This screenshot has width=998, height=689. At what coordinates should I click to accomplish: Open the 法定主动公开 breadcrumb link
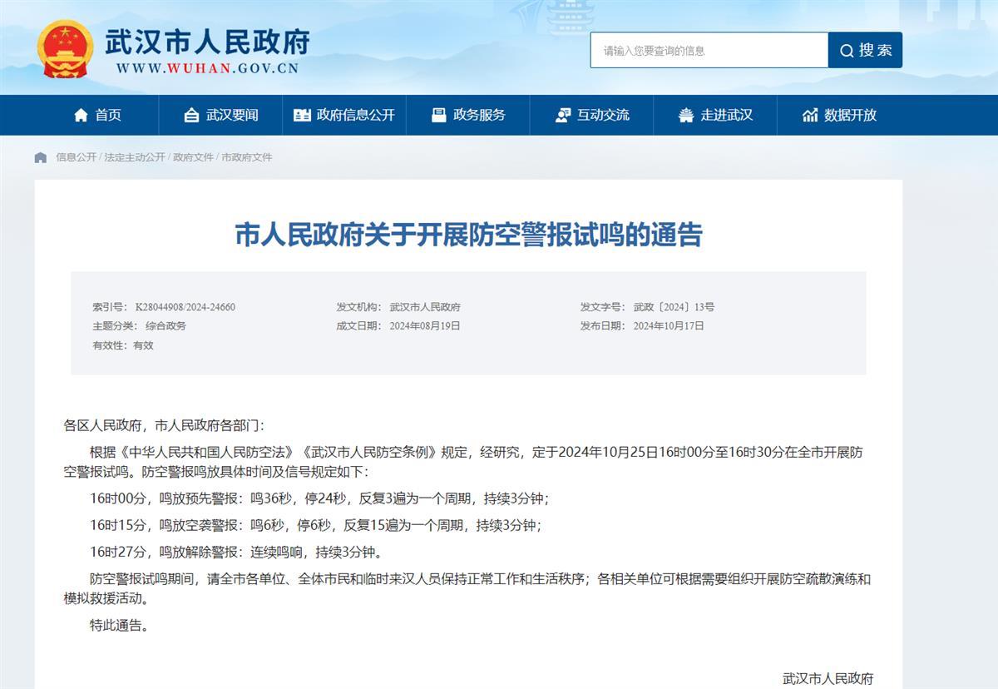pyautogui.click(x=135, y=157)
